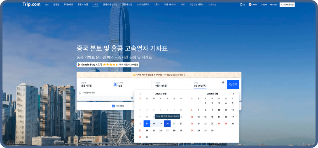Select September 6 in the calendar
Screen dimensions: 318x148
(192, 110)
